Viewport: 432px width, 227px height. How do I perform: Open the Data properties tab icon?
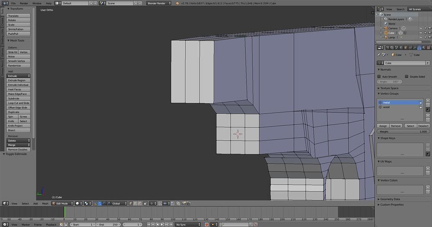point(419,48)
